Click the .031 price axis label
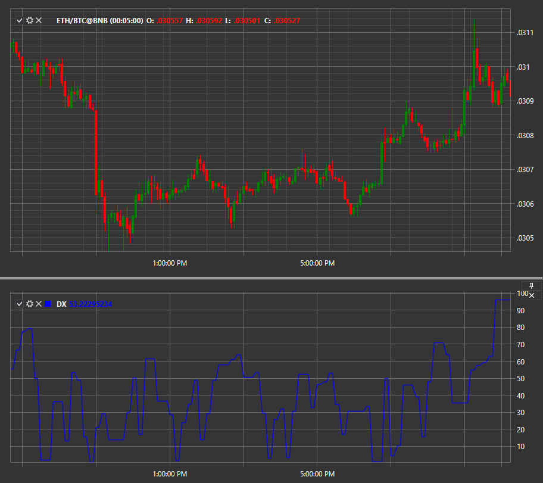 click(x=523, y=67)
